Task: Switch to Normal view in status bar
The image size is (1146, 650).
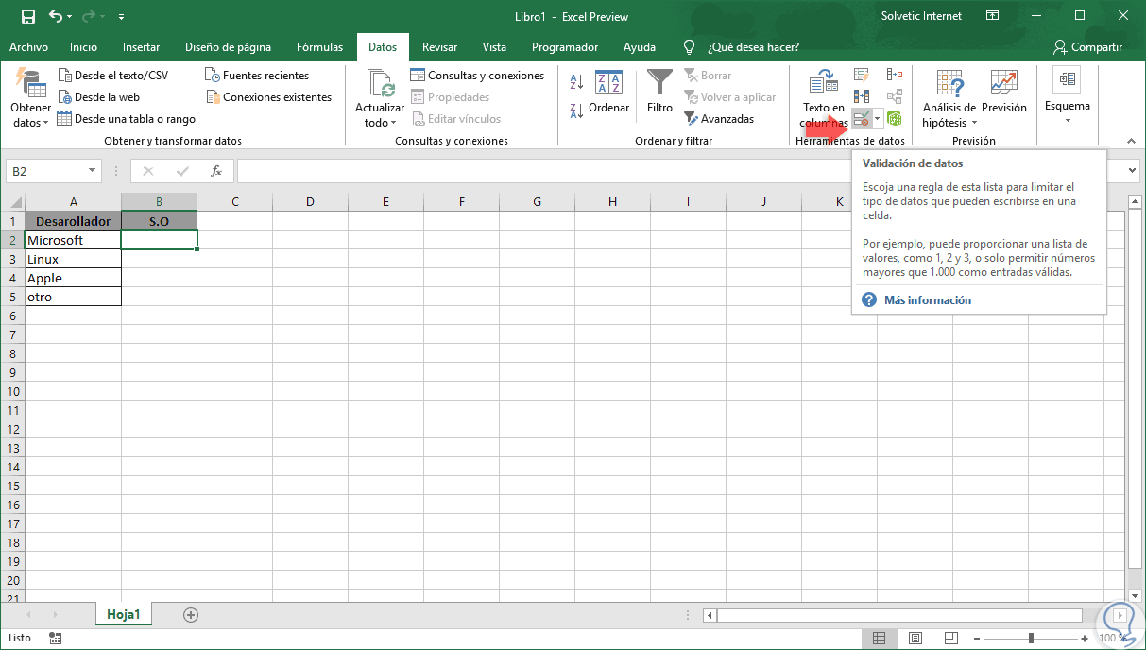Action: (880, 639)
